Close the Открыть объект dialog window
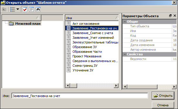178x109 pixels. coord(174,3)
